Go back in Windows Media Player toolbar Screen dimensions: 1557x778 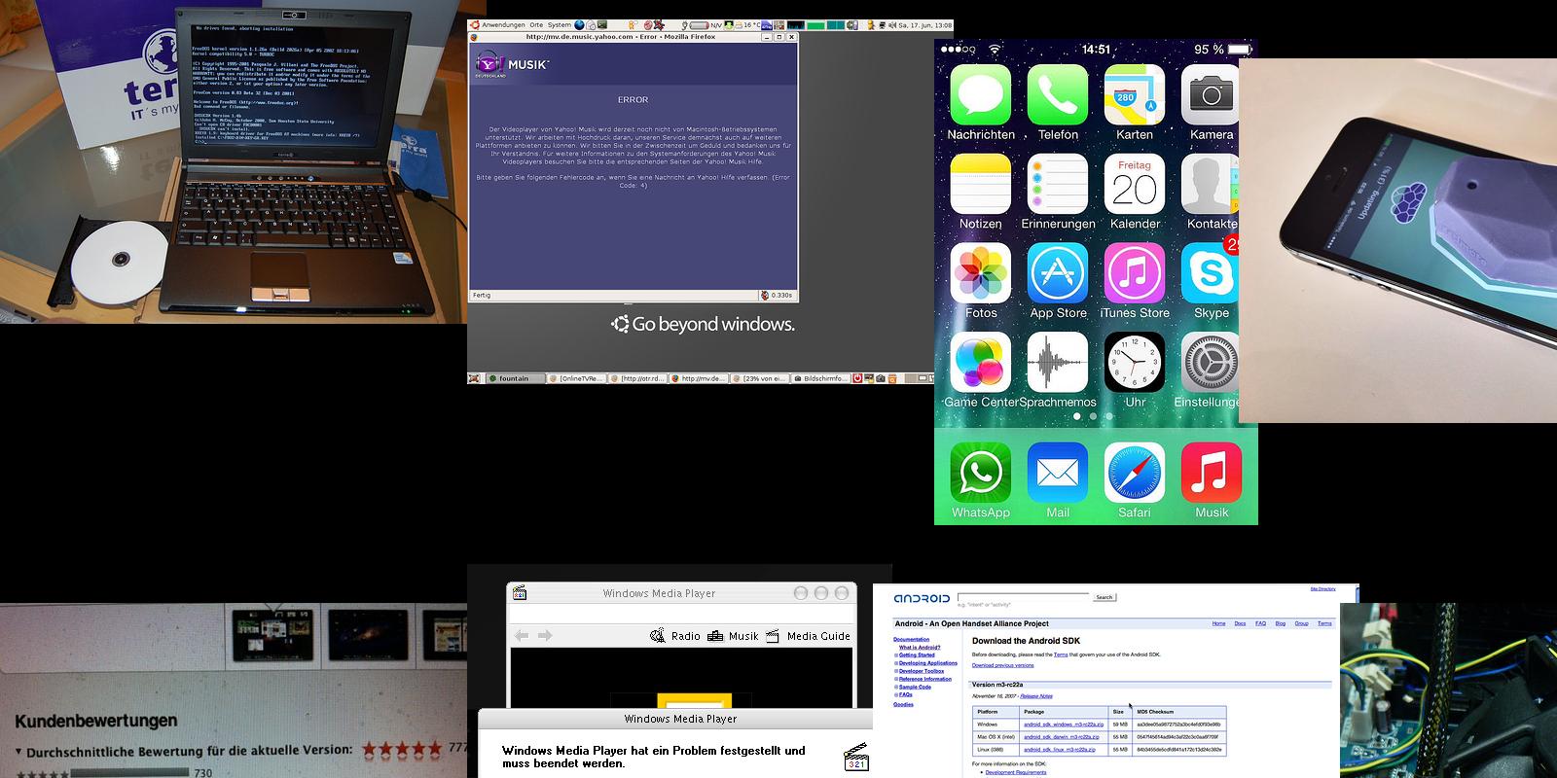(x=522, y=636)
